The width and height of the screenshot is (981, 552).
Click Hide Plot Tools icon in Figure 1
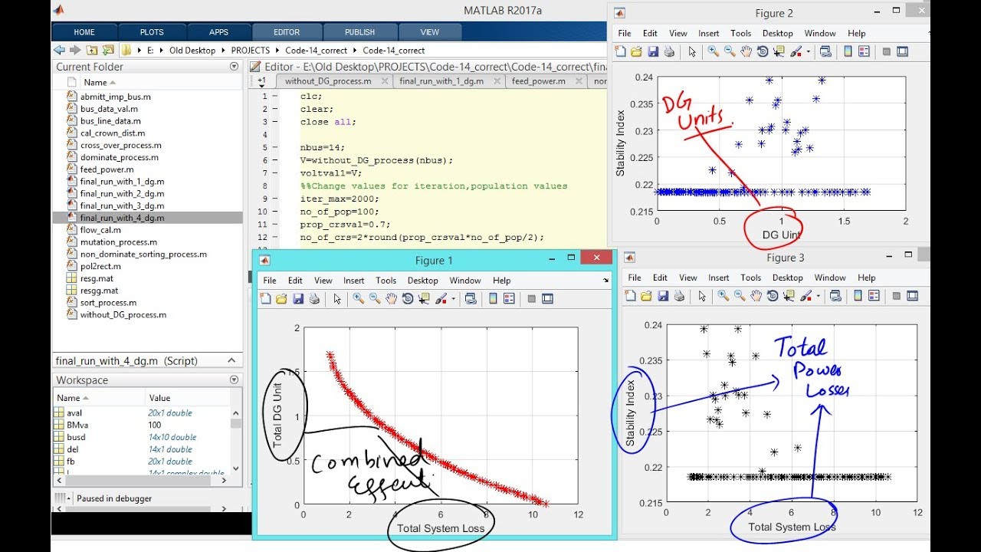(531, 299)
